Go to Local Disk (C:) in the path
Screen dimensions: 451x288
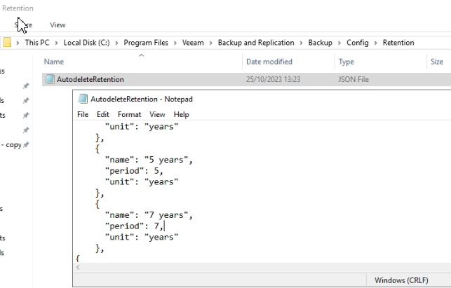click(x=86, y=43)
